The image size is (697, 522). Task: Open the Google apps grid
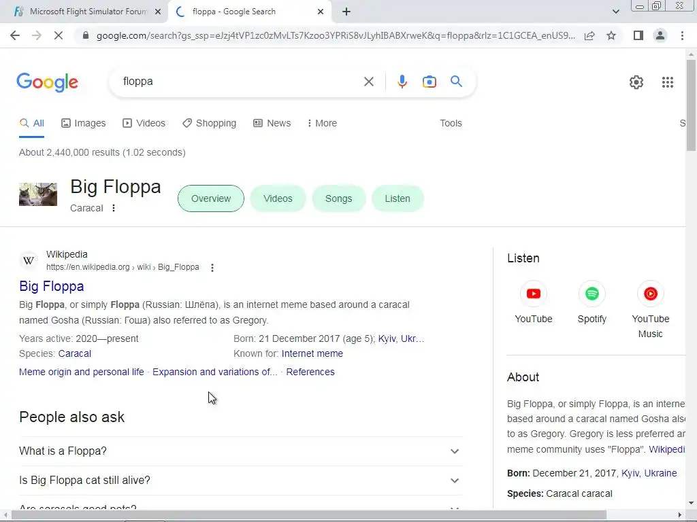click(667, 82)
